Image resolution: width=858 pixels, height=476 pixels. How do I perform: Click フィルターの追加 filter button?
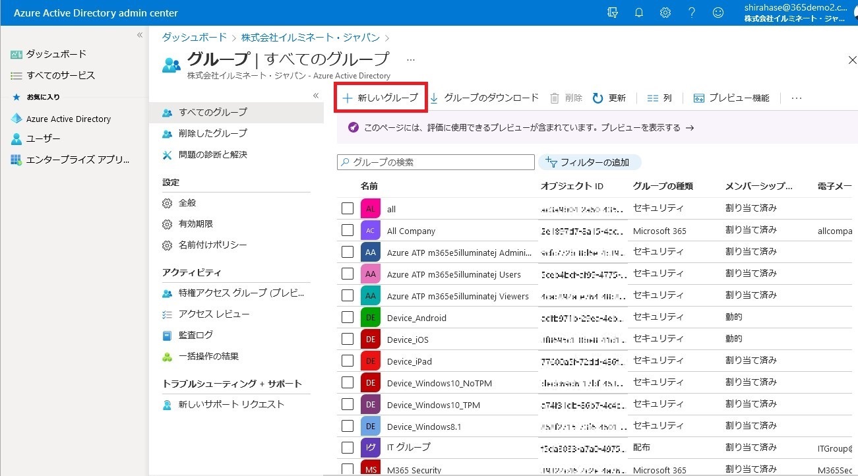click(x=590, y=162)
